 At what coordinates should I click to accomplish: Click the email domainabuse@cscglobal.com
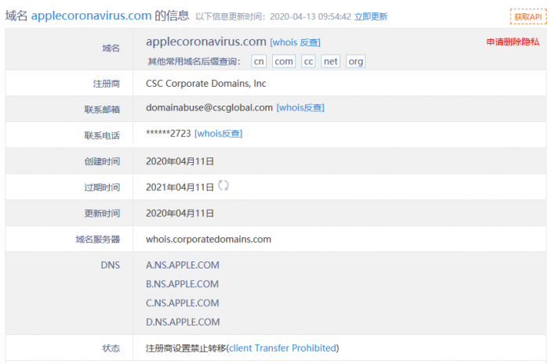coord(209,107)
